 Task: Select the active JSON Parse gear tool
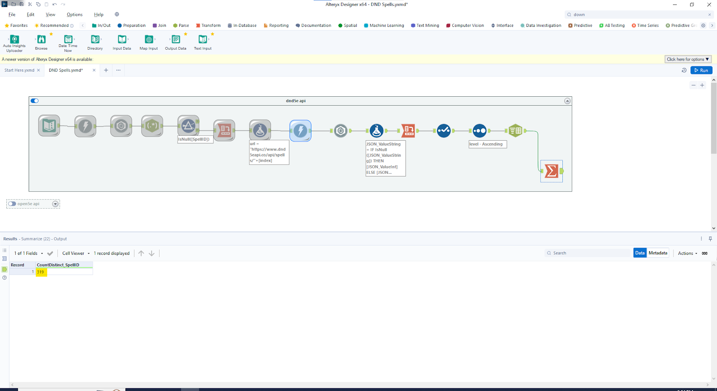341,131
